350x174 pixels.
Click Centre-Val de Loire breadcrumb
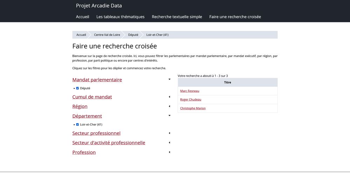pyautogui.click(x=107, y=35)
